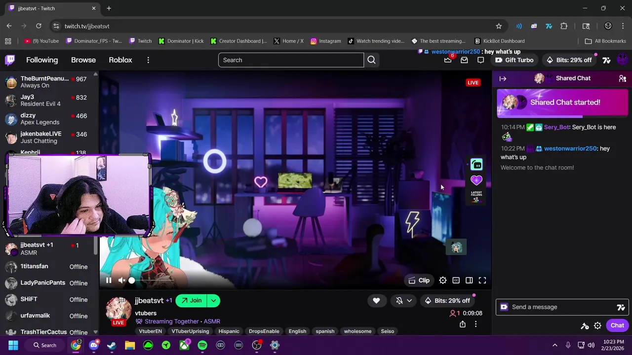Click the Twitch home logo

10,60
